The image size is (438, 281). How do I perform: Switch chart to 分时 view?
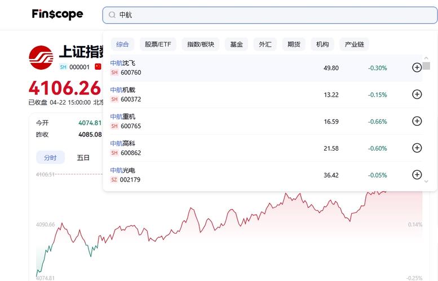click(50, 157)
